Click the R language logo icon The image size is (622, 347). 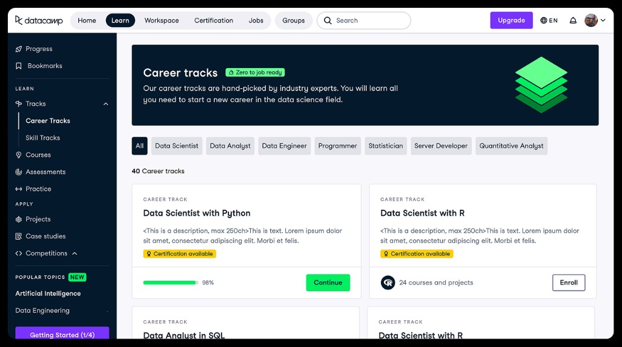click(388, 283)
